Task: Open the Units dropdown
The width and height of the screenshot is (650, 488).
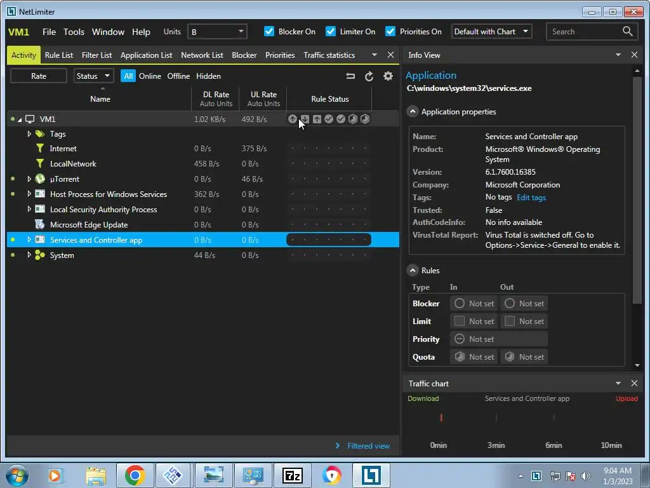Action: (x=217, y=32)
